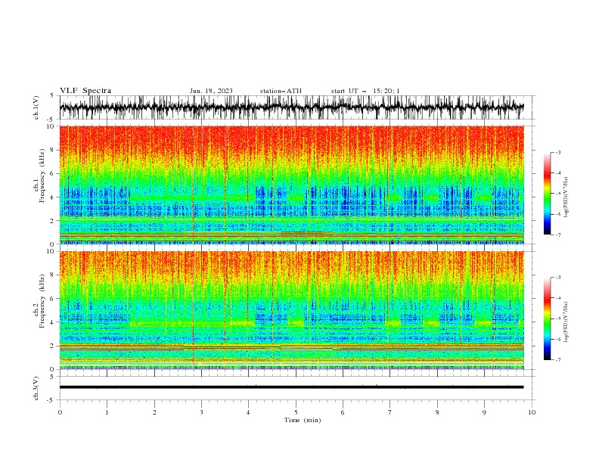Click the upper PSD color bar

(547, 194)
